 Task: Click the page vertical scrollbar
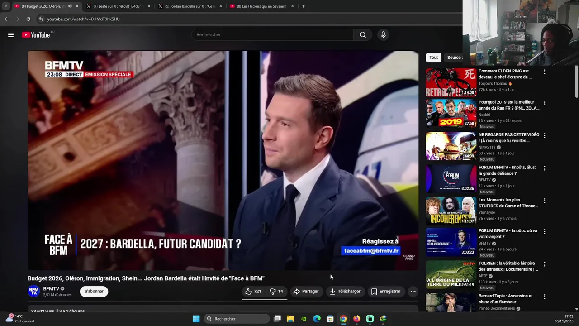(x=577, y=81)
